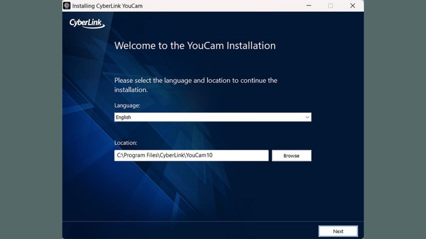Viewport: 426px width, 239px height.
Task: Click the YouCam installer icon in title bar
Action: (67, 6)
